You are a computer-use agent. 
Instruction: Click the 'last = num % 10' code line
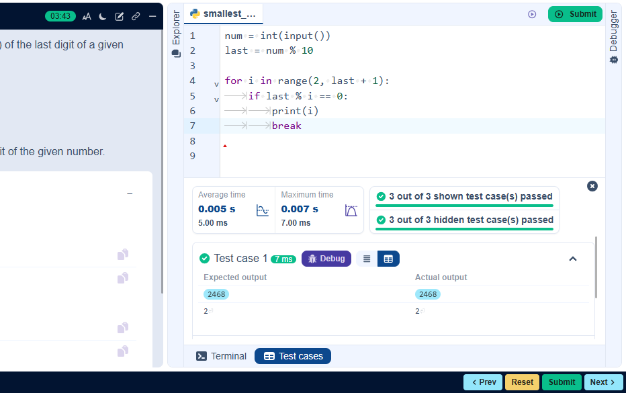click(269, 51)
